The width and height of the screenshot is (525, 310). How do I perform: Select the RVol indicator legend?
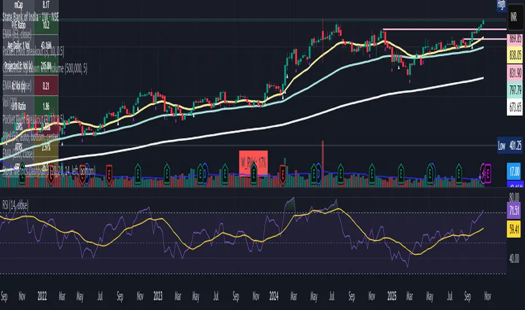pos(31,137)
